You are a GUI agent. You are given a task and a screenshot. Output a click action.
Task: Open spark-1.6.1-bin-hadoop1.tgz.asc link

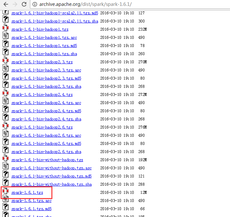coord(44,38)
